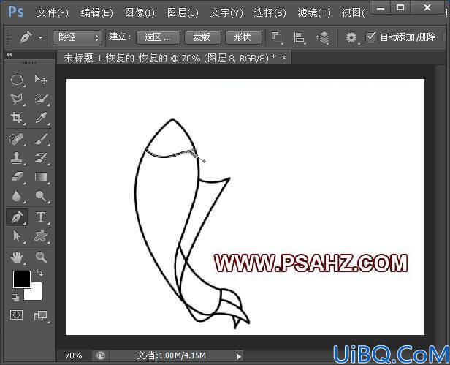Open the 滤镜(T) menu
Viewport: 450px width, 365px height.
pyautogui.click(x=314, y=13)
